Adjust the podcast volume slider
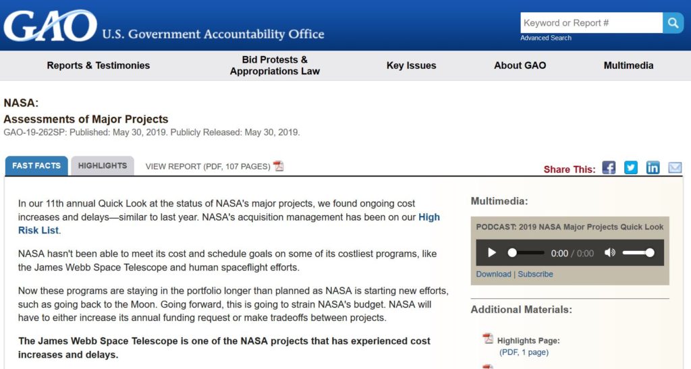The height and width of the screenshot is (369, 691). tap(638, 253)
